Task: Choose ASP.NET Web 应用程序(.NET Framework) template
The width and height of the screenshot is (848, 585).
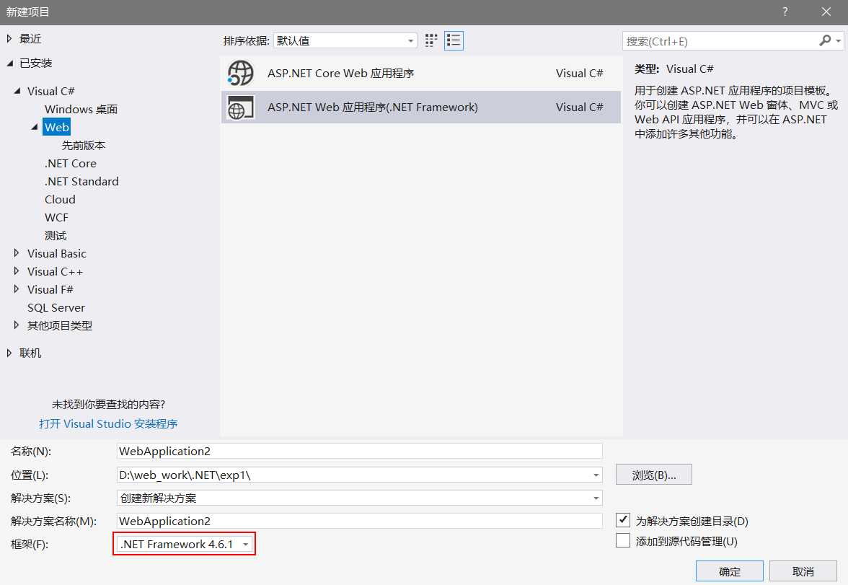Action: pyautogui.click(x=421, y=107)
